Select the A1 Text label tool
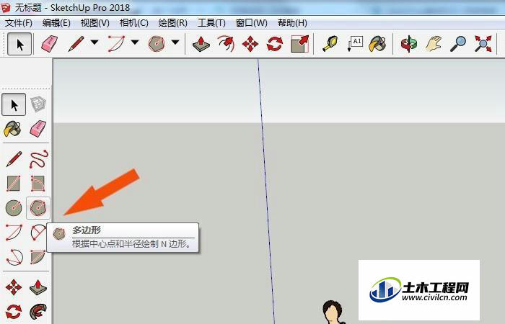Viewport: 505px width, 324px height. pyautogui.click(x=355, y=44)
